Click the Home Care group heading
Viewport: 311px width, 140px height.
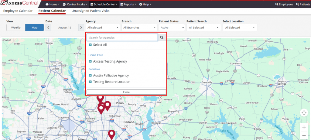click(x=96, y=55)
